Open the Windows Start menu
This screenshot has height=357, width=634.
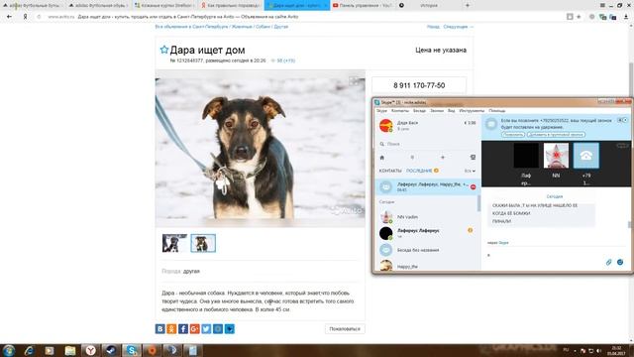[x=9, y=350]
